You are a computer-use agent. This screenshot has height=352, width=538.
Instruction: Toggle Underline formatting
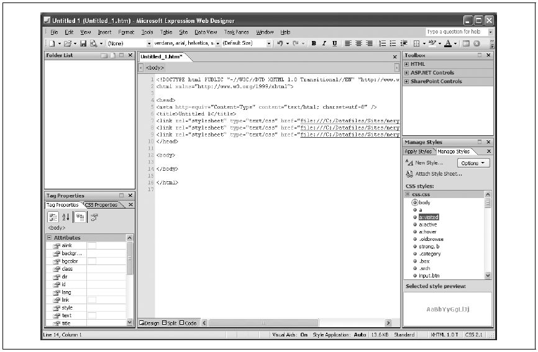pos(334,43)
